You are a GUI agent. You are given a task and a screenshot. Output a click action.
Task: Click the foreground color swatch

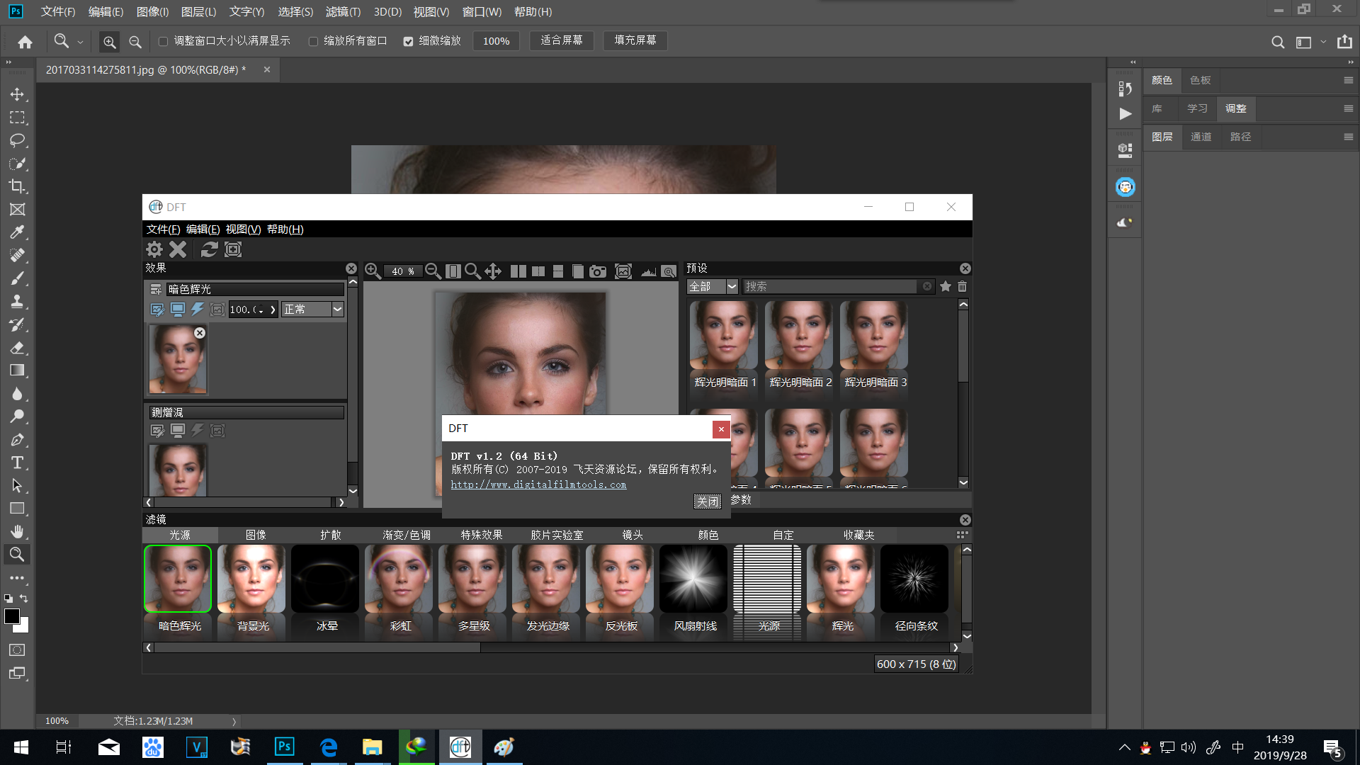pos(12,616)
